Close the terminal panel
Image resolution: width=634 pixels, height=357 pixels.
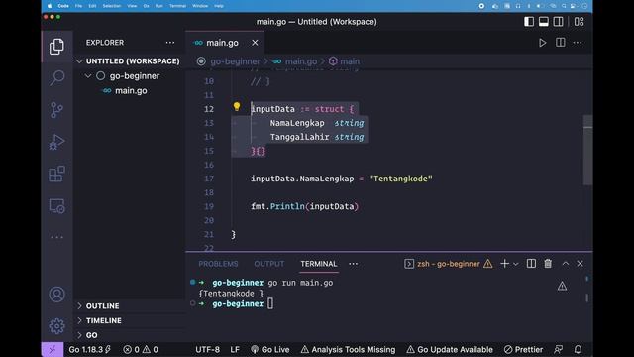(580, 264)
